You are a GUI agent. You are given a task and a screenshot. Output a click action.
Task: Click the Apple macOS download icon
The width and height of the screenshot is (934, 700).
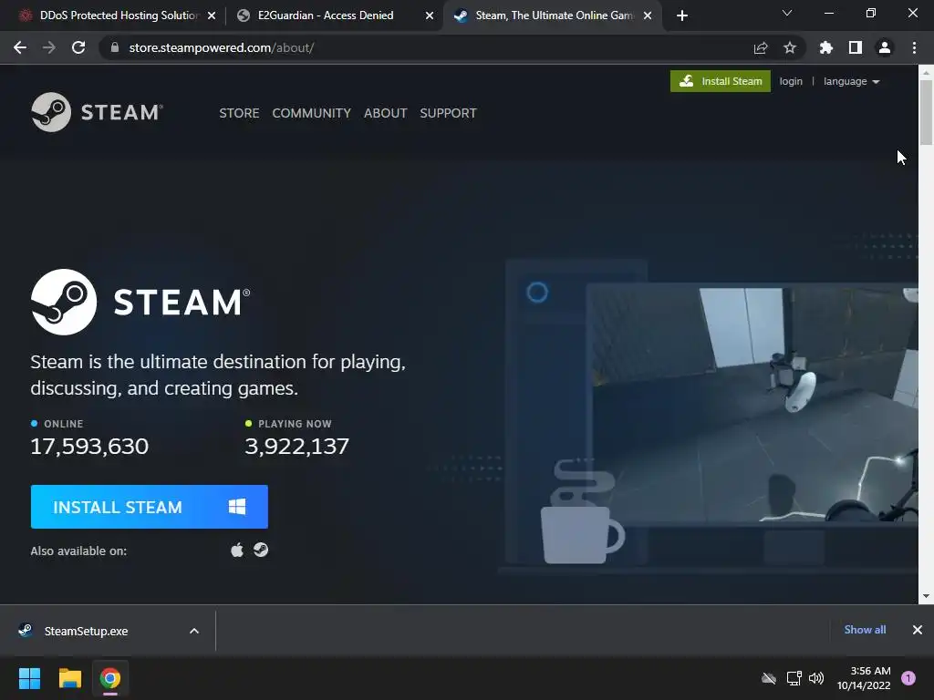(x=237, y=550)
